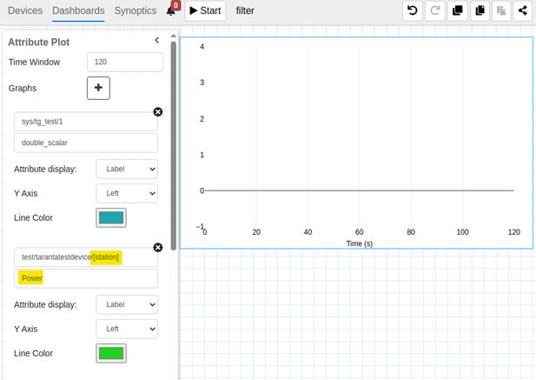Open the Synoptics tab
Screen dimensions: 536x380
(136, 10)
